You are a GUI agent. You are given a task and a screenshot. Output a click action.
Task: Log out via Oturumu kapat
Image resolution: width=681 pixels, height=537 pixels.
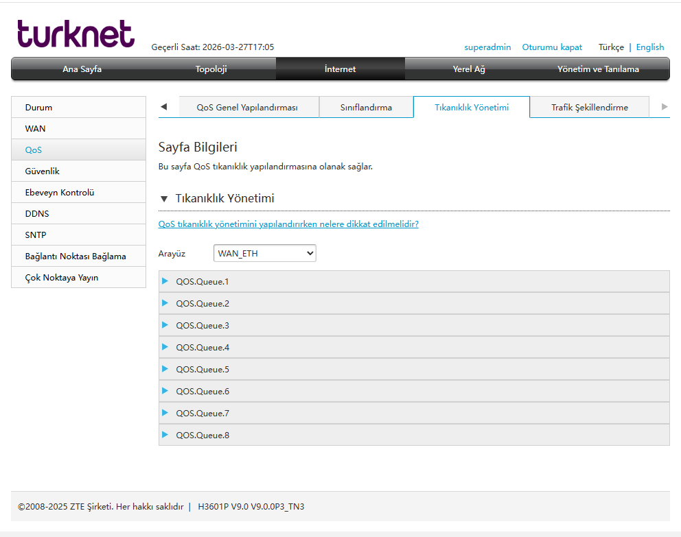tap(551, 47)
